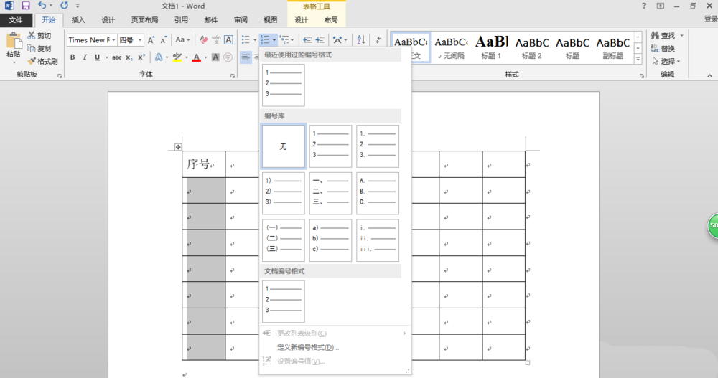Screen dimensions: 718x378
Task: Open the 文件 (File) menu
Action: [16, 20]
